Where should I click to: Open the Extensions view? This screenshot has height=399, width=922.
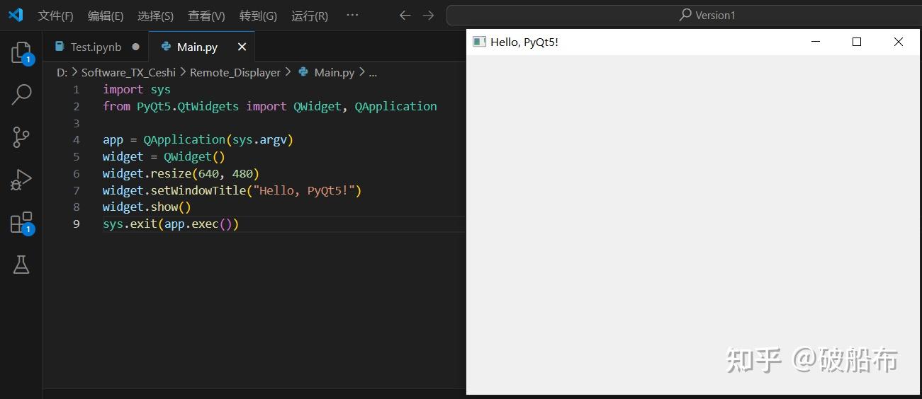(21, 222)
